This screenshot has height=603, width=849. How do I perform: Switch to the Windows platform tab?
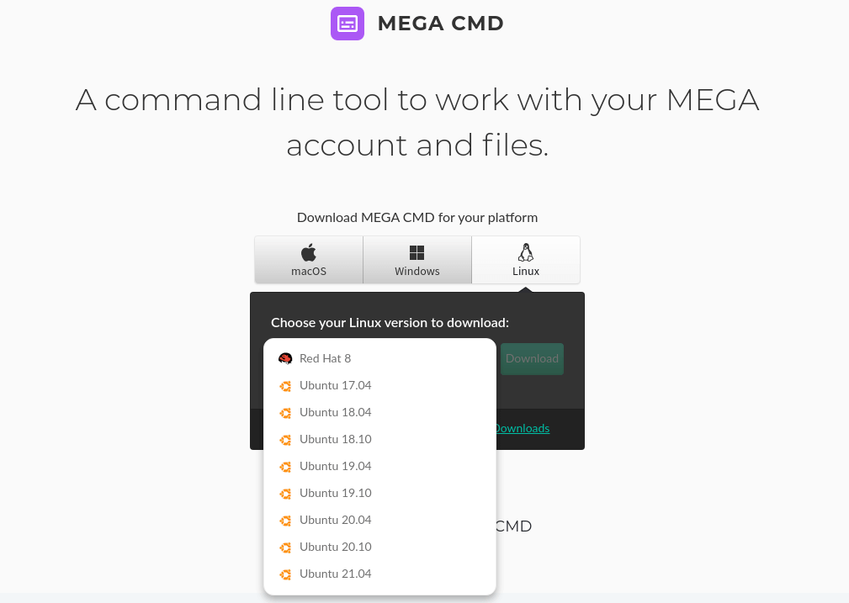417,260
